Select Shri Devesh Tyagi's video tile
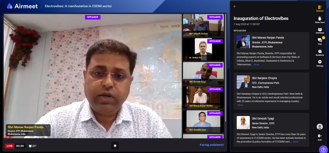 203,73
